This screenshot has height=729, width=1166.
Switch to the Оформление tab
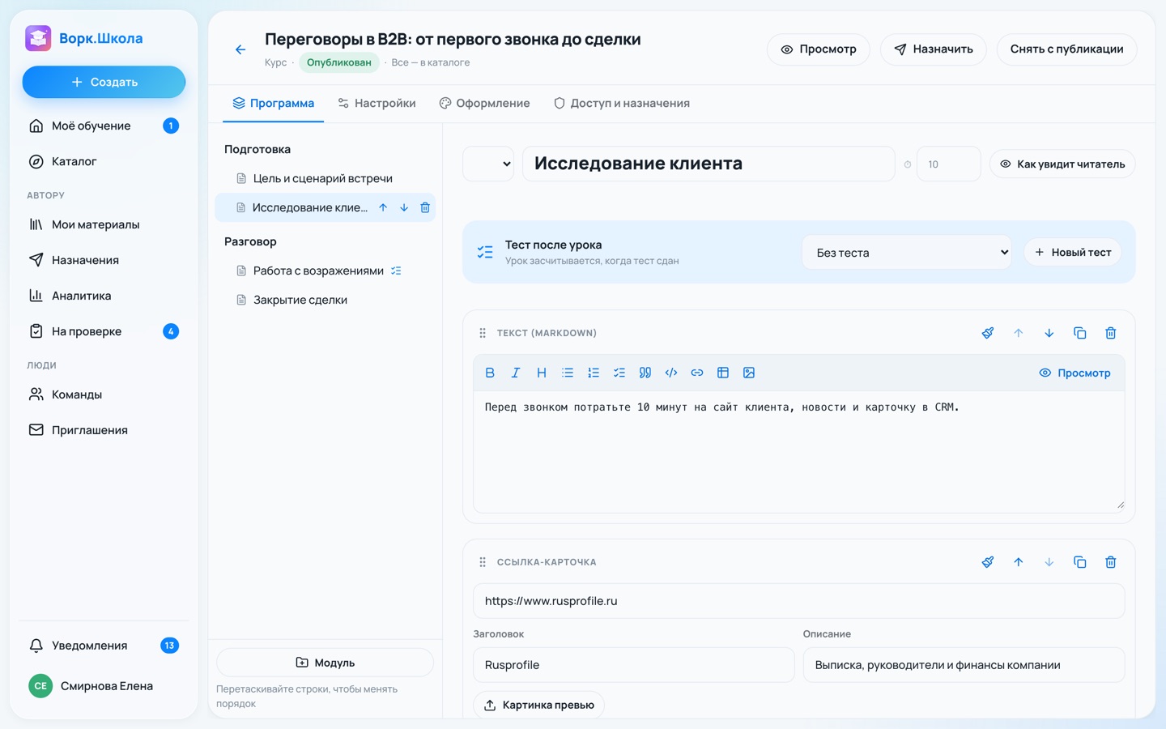point(484,103)
